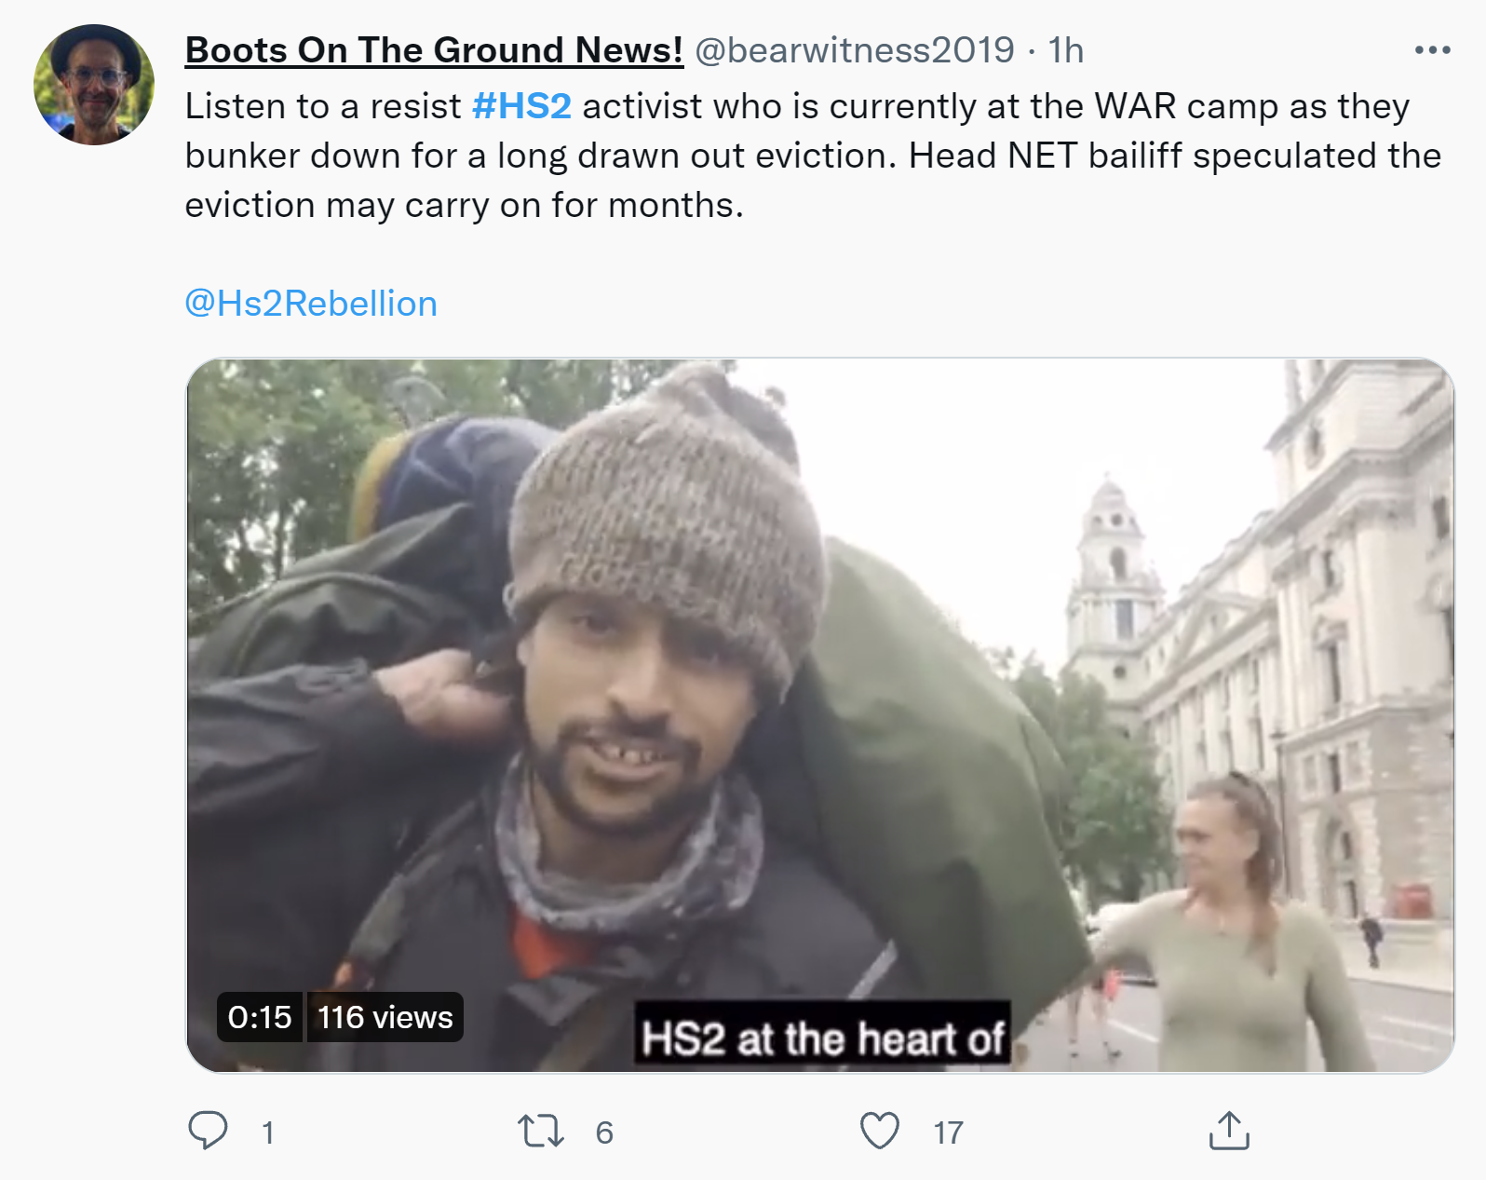Click the Boots On The Ground News! name
Screen dimensions: 1486x1180
point(434,50)
